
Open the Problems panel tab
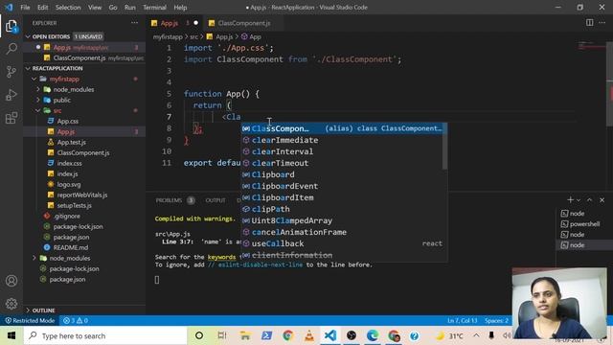169,200
